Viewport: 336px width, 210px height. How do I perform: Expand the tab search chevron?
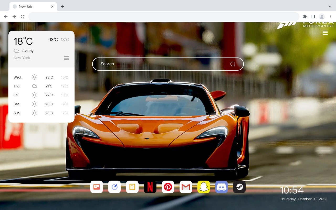coord(330,6)
